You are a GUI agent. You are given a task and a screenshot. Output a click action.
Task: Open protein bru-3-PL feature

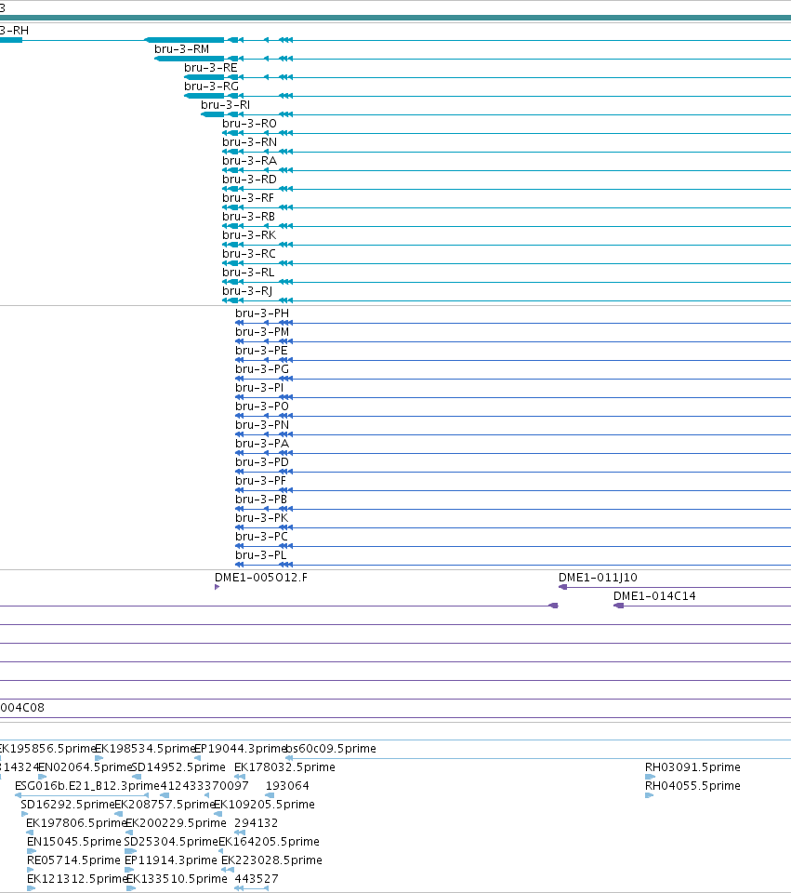coord(260,555)
